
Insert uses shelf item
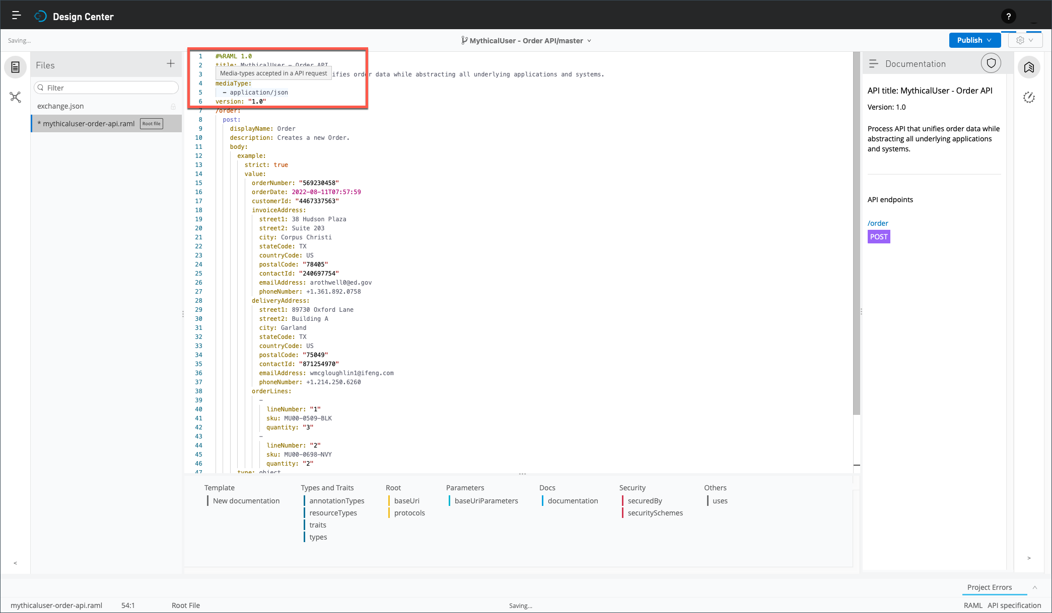720,501
